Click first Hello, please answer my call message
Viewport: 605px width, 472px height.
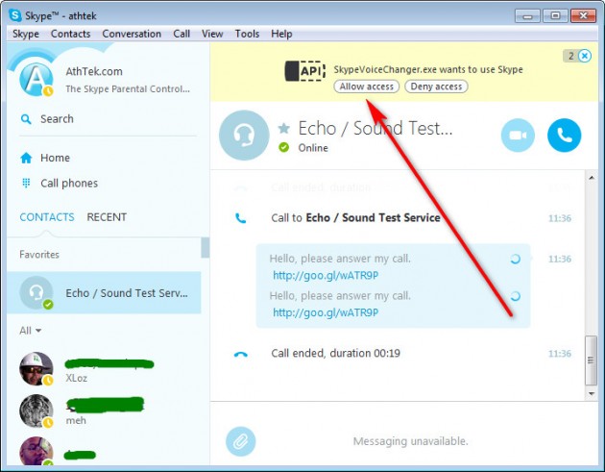tap(340, 259)
